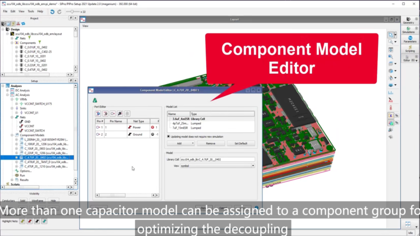Open the View menu in main menu bar
The width and height of the screenshot is (420, 236).
[x=21, y=11]
